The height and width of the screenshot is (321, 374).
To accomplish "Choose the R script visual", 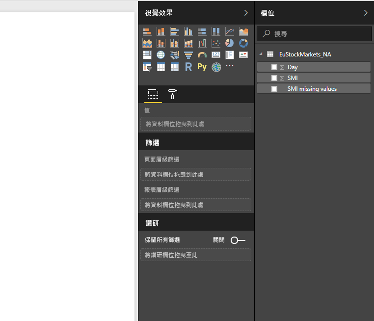I will 188,67.
